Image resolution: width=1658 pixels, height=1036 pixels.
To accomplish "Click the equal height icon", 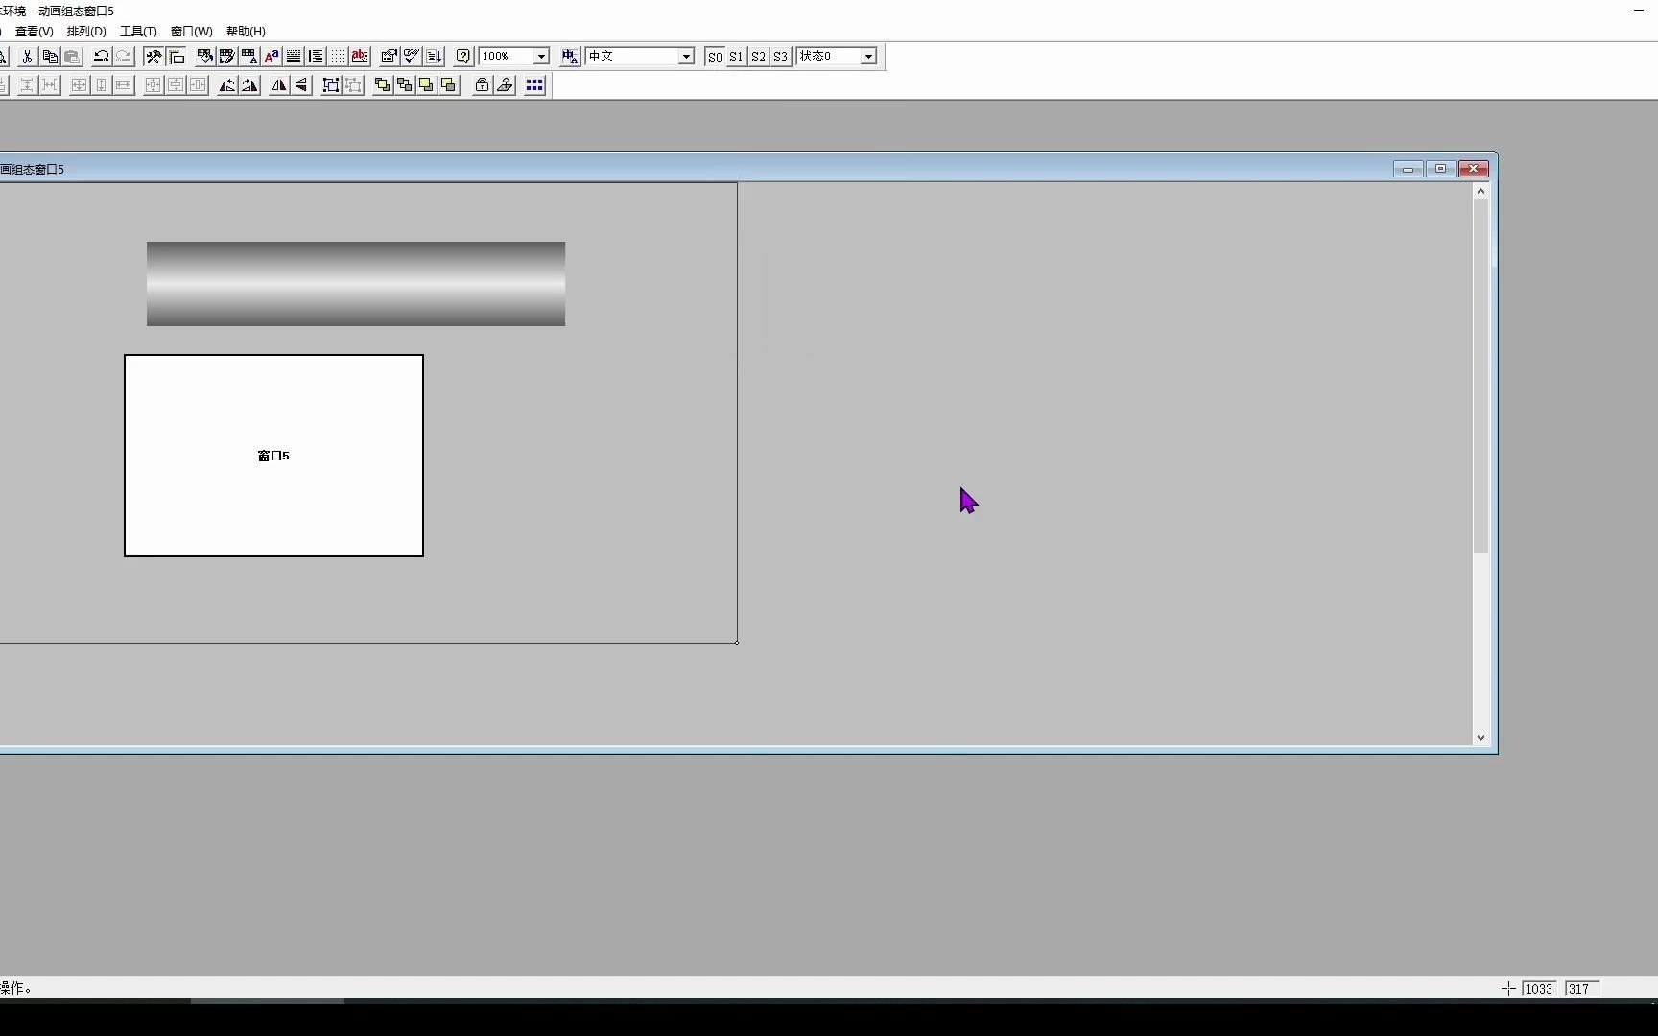I will (x=101, y=85).
